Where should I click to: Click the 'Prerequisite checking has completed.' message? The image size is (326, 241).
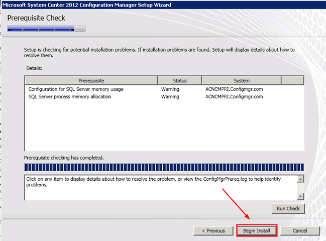click(64, 158)
